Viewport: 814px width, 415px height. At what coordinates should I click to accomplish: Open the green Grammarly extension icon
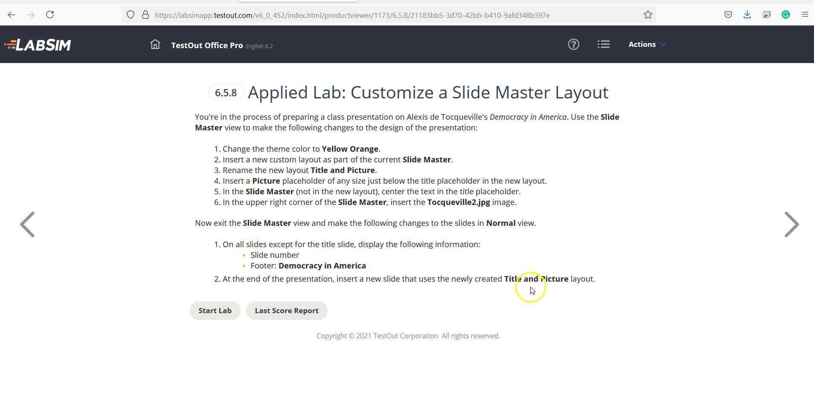[x=786, y=15]
